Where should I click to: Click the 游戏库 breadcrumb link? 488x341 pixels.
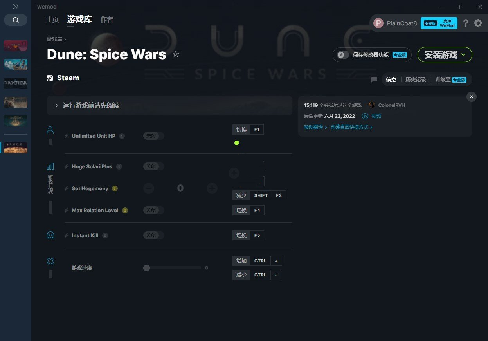[x=54, y=39]
